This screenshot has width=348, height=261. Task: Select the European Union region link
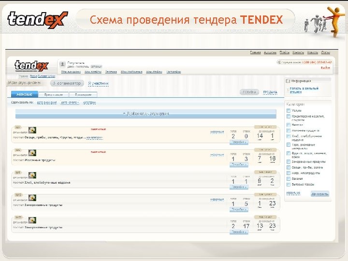click(46, 76)
